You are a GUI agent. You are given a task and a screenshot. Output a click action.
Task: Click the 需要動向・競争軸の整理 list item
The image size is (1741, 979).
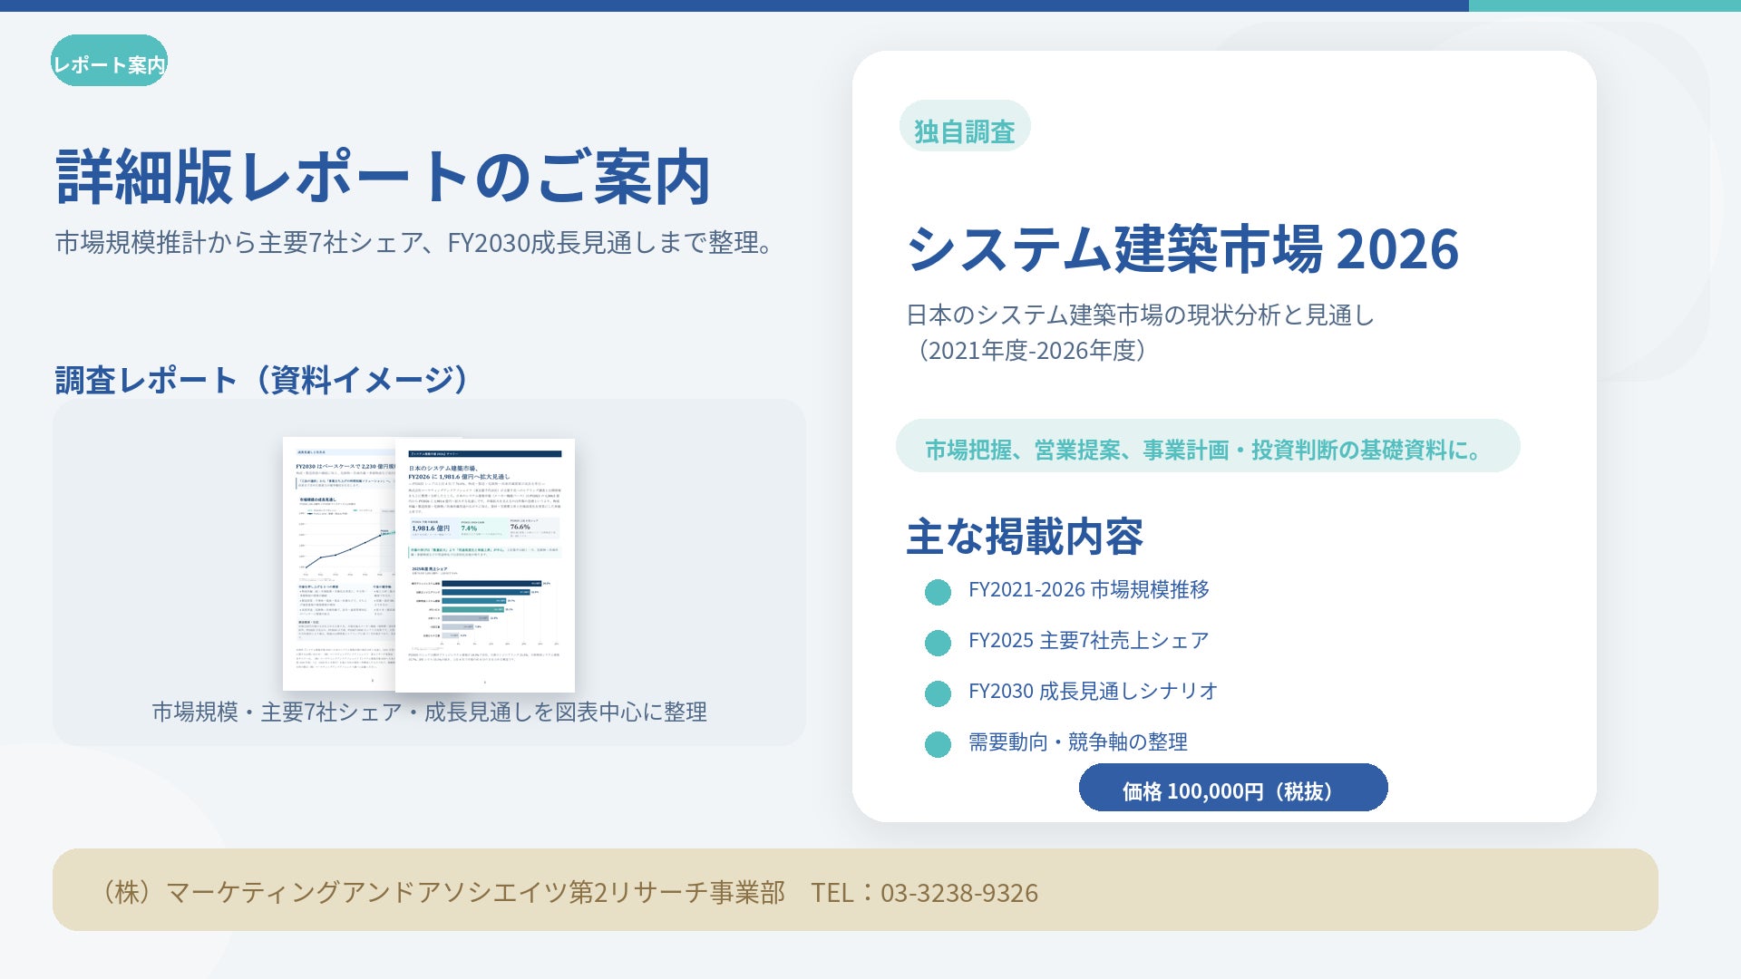point(1077,742)
